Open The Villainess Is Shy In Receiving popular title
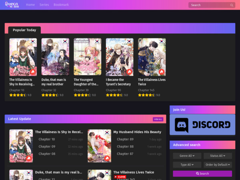 coord(22,82)
